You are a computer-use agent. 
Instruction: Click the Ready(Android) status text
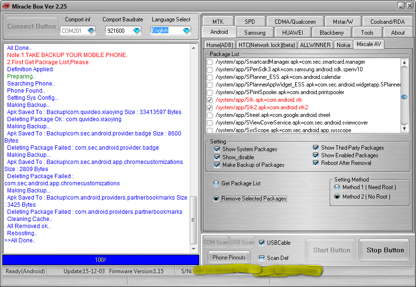tap(25, 271)
